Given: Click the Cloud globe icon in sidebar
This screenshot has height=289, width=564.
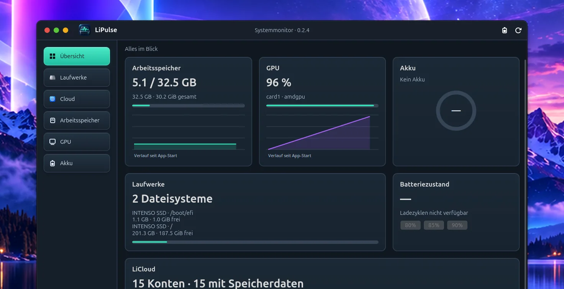Looking at the screenshot, I should (53, 99).
